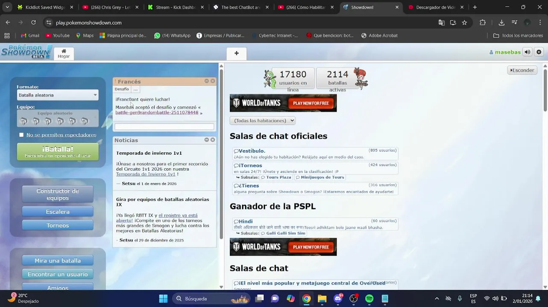
Task: Open Spotify from the taskbar
Action: click(x=369, y=298)
